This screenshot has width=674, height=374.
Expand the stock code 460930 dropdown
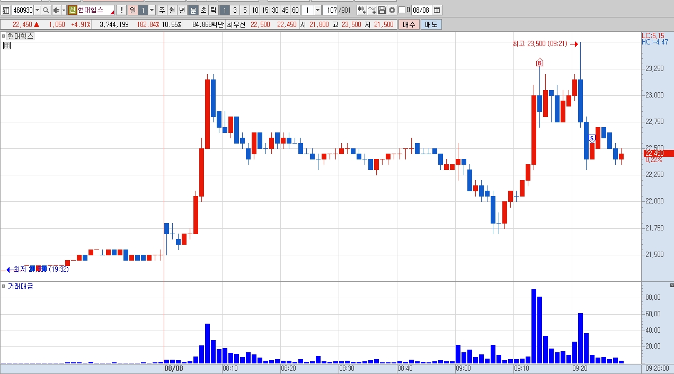(x=37, y=10)
